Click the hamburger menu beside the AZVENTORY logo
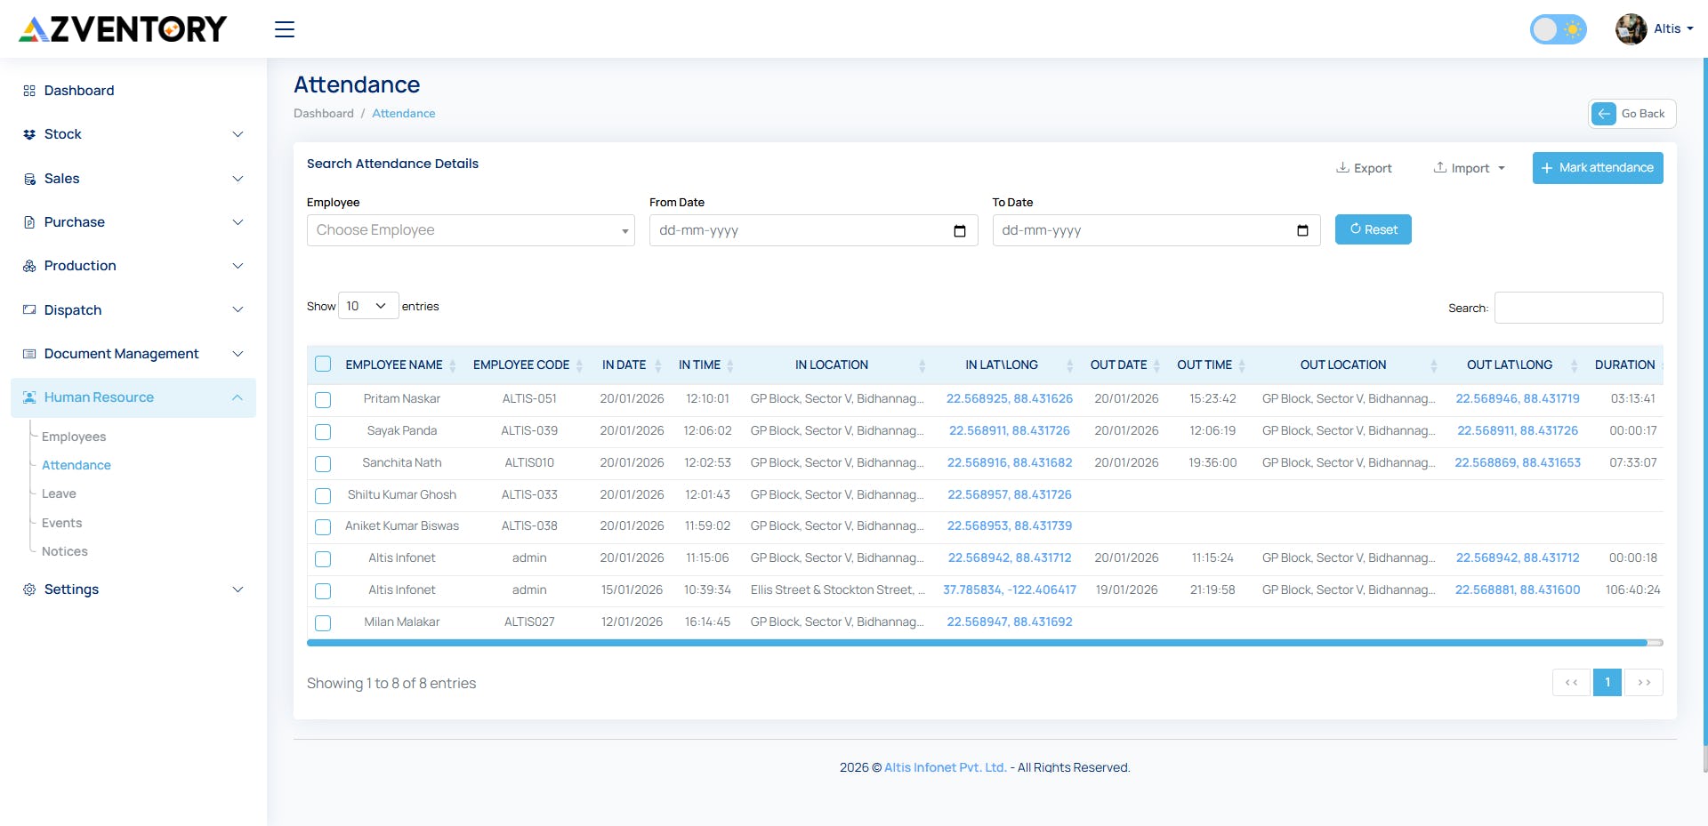This screenshot has height=826, width=1708. [284, 29]
